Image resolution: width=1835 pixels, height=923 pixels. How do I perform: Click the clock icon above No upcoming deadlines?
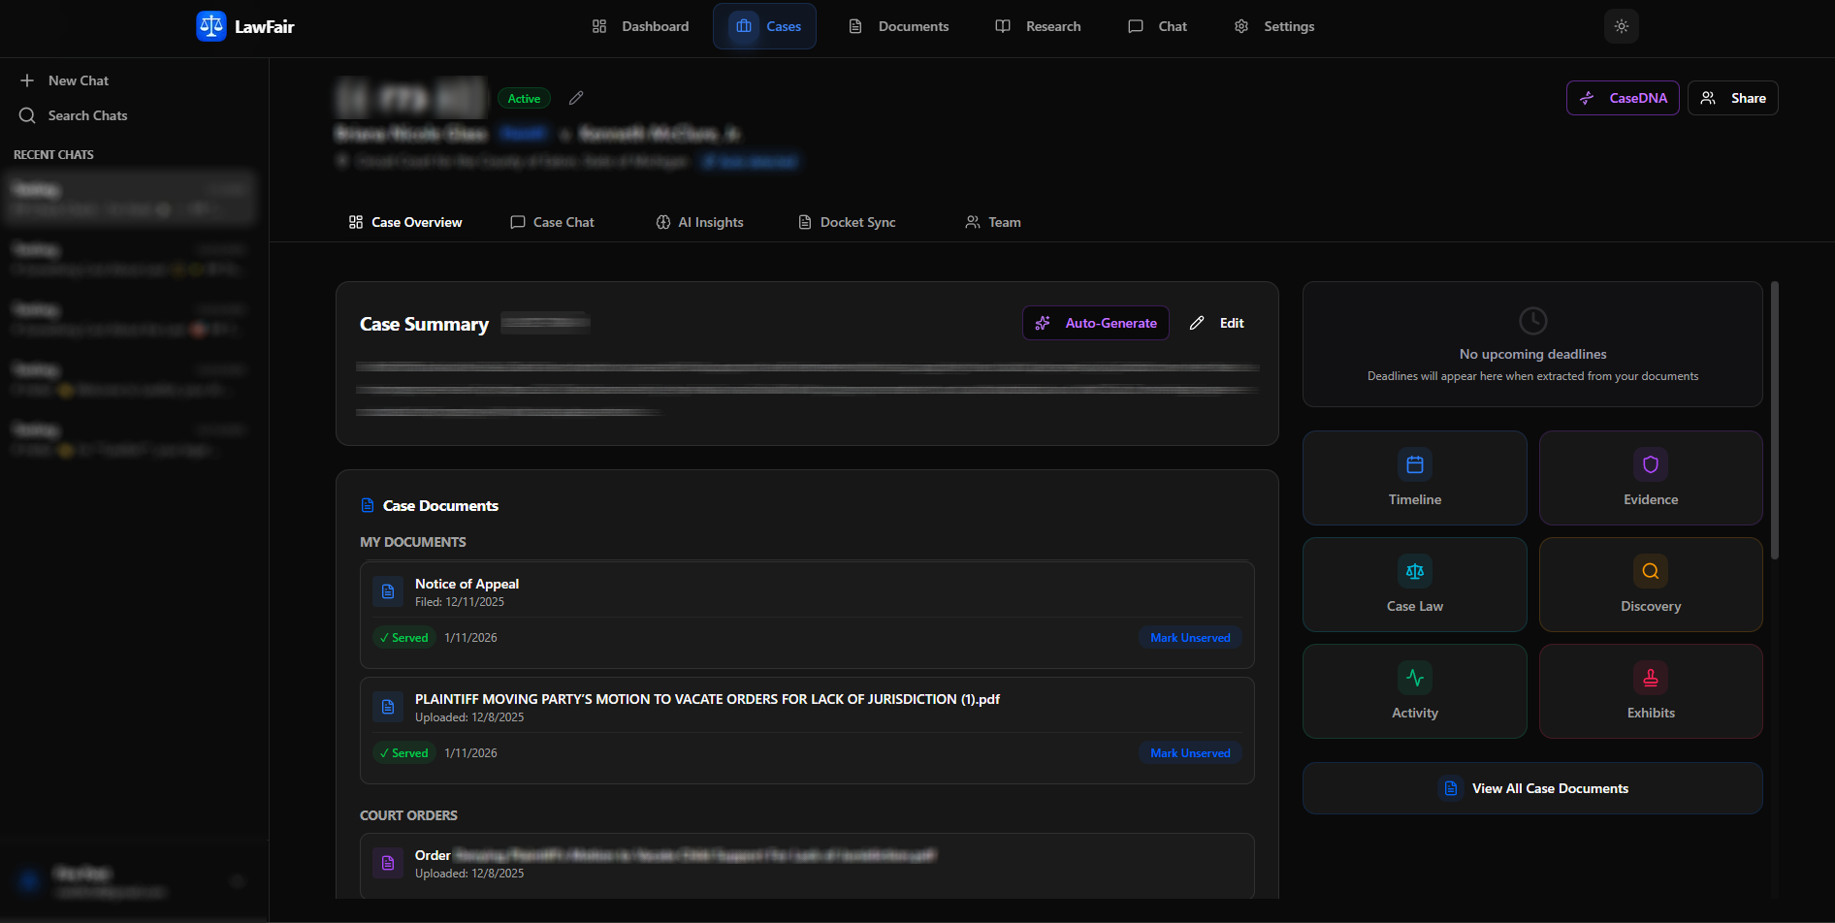(x=1532, y=321)
